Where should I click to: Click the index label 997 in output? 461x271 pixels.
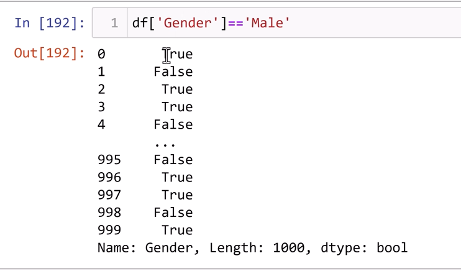(x=109, y=195)
